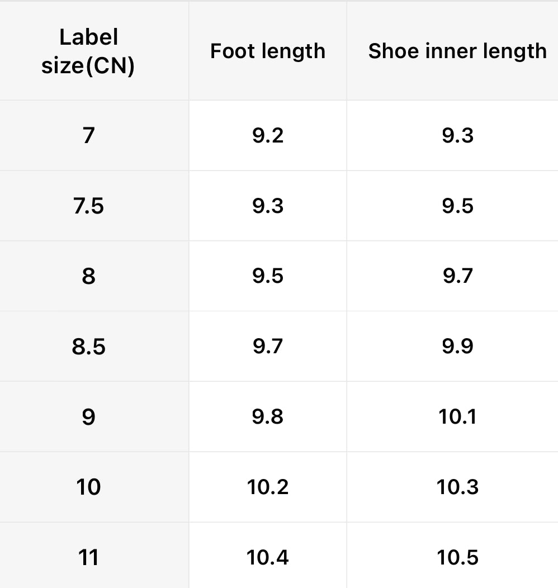Click shoe inner length 9.9 for size 8.5
The image size is (558, 588).
(457, 347)
